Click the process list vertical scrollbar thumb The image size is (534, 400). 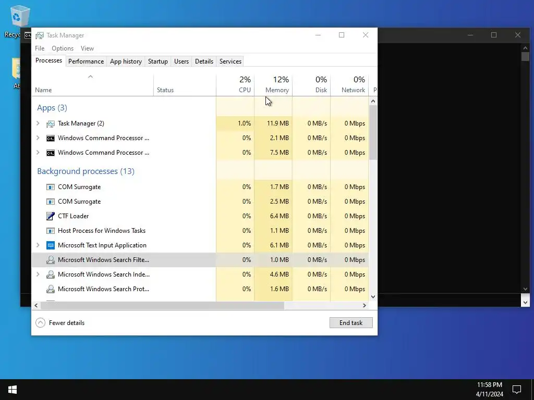(373, 132)
